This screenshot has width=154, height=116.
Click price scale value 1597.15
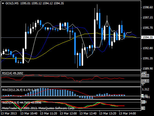coord(148,18)
